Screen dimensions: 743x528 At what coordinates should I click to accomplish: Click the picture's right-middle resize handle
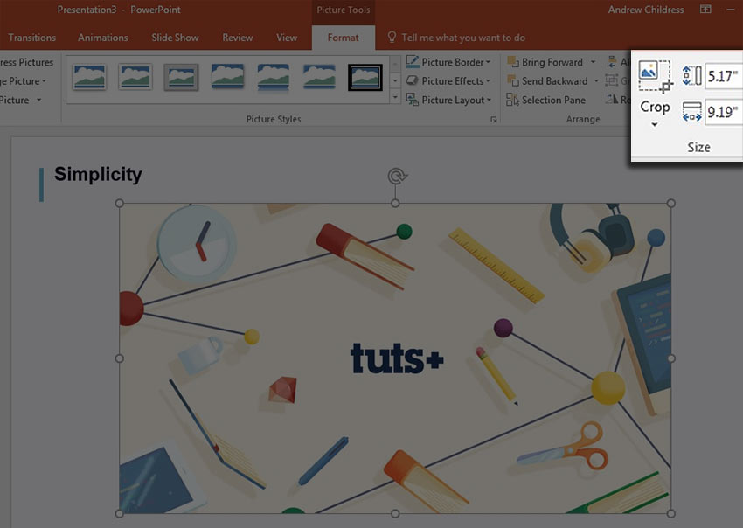point(671,358)
